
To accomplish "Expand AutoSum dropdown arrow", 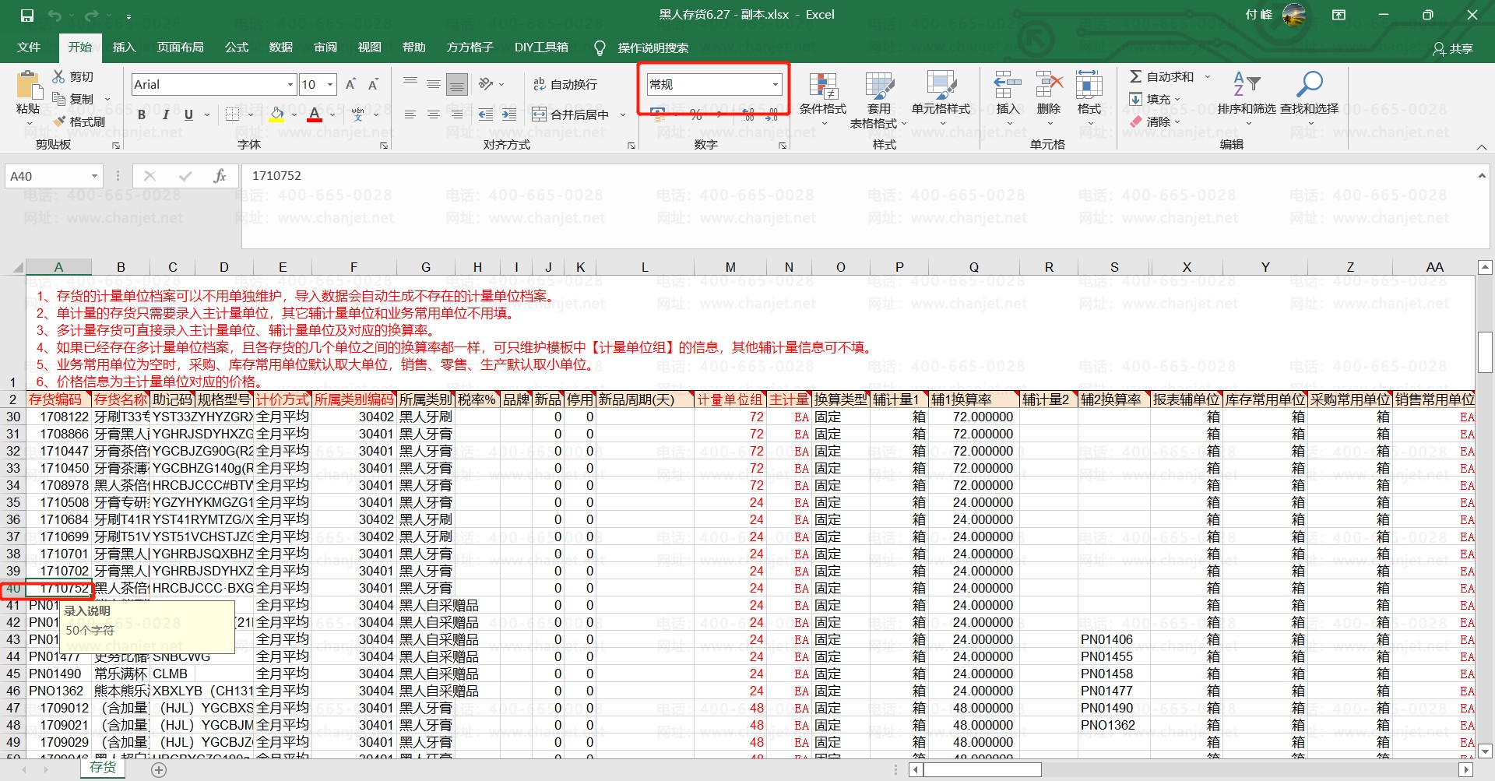I will (x=1208, y=76).
